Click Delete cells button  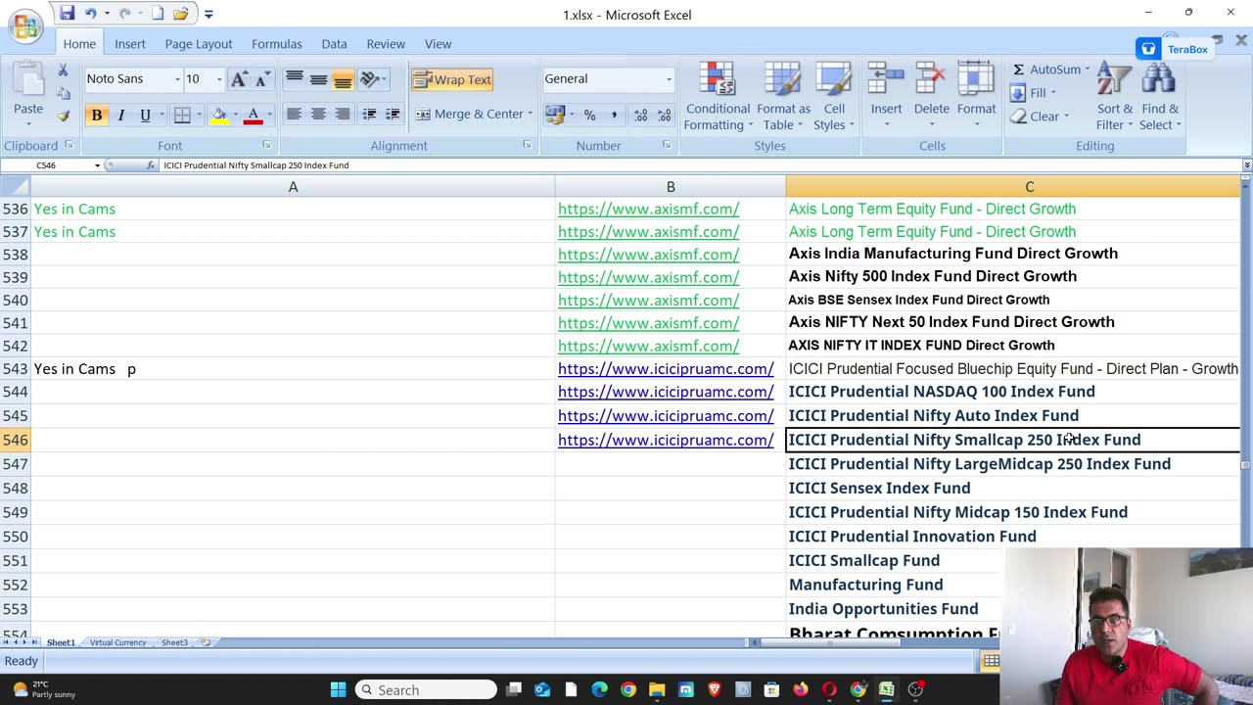point(931,96)
